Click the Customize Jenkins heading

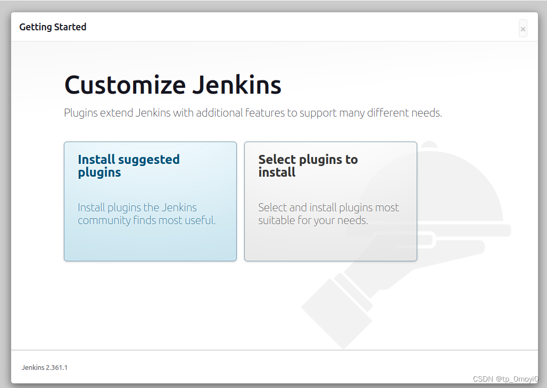point(173,85)
